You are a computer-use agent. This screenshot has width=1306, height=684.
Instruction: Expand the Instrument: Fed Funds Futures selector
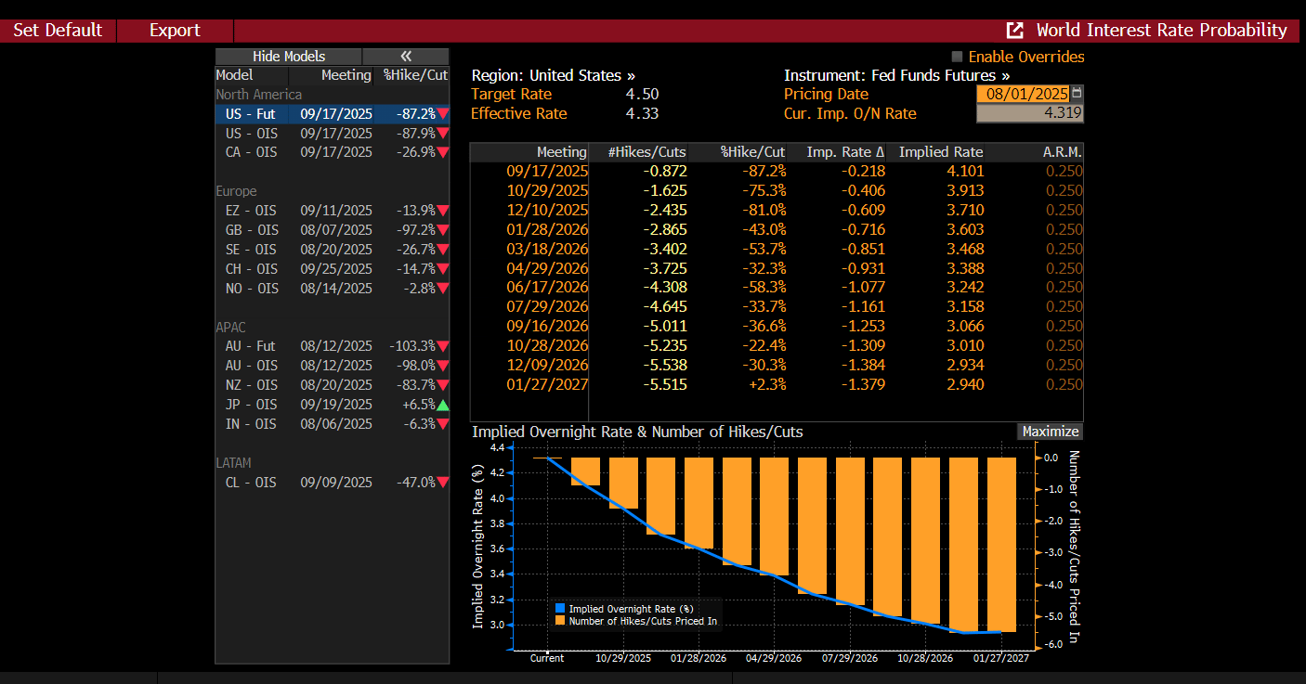896,75
